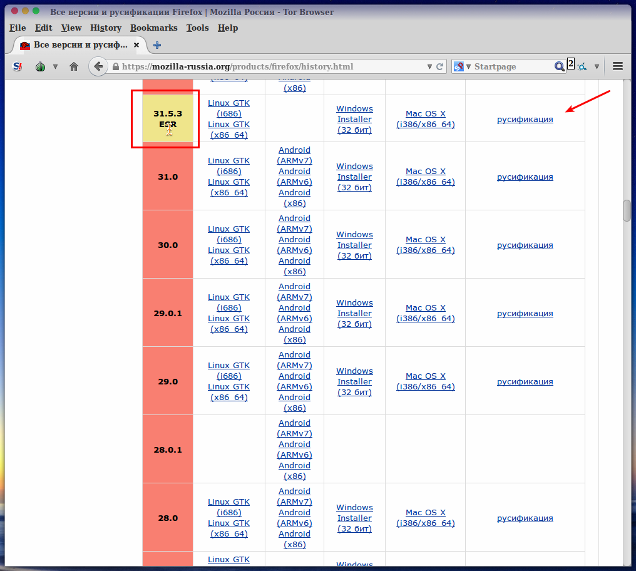Click the 29.0.1 version cell
The width and height of the screenshot is (636, 571).
click(168, 313)
